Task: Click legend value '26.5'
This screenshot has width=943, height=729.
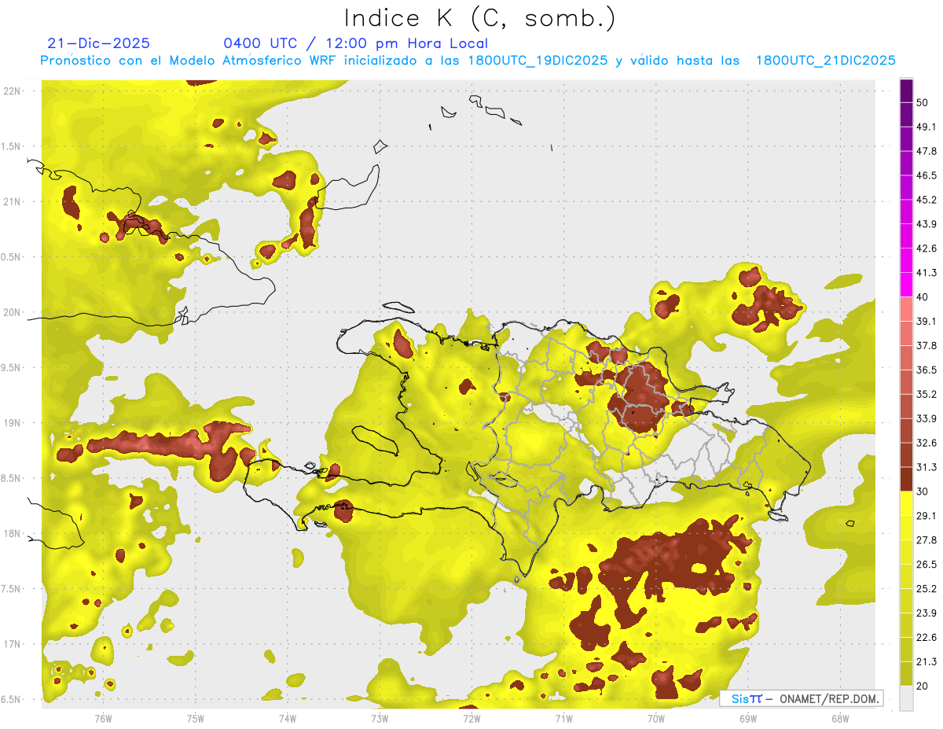Action: coord(926,565)
